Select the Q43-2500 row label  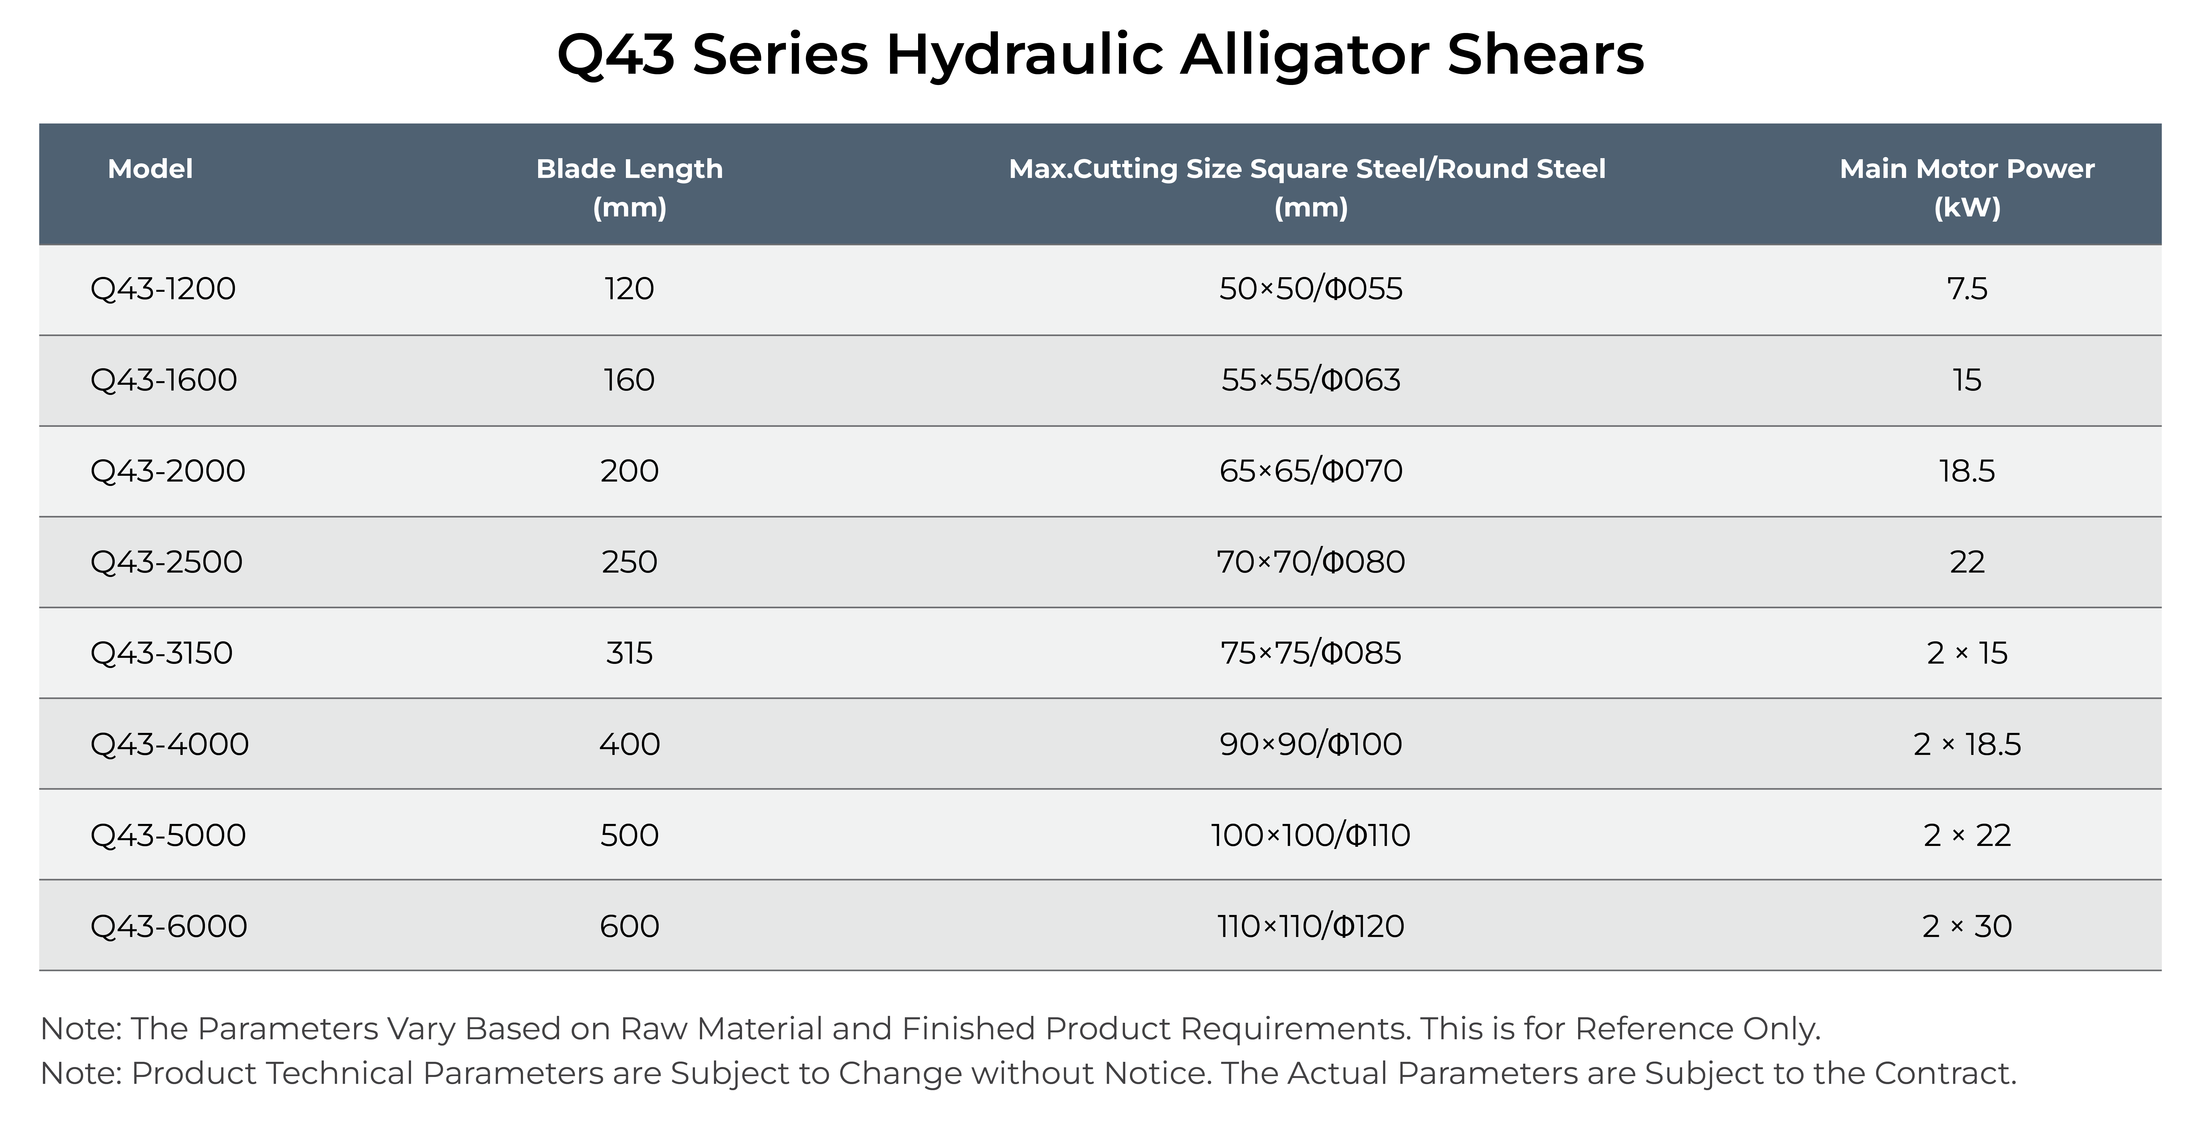167,562
